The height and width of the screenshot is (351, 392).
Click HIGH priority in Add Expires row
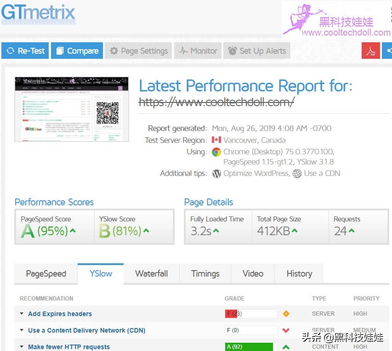click(360, 313)
